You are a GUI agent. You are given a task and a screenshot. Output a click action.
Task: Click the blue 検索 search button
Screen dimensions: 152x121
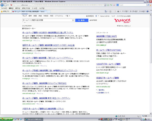coord(82,20)
